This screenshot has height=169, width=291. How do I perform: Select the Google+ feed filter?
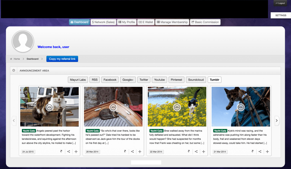(128, 80)
